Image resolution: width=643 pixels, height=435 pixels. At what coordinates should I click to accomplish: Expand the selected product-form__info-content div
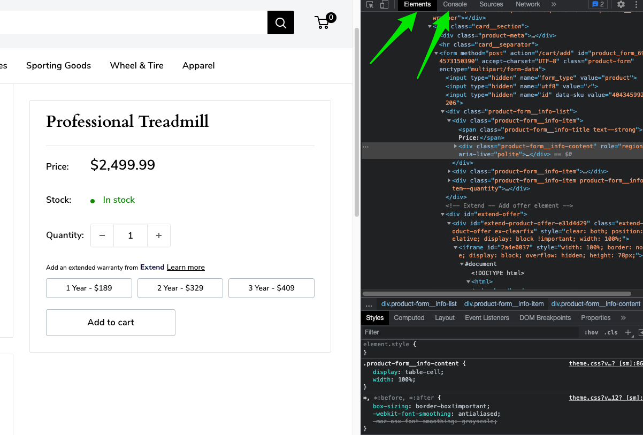click(455, 146)
